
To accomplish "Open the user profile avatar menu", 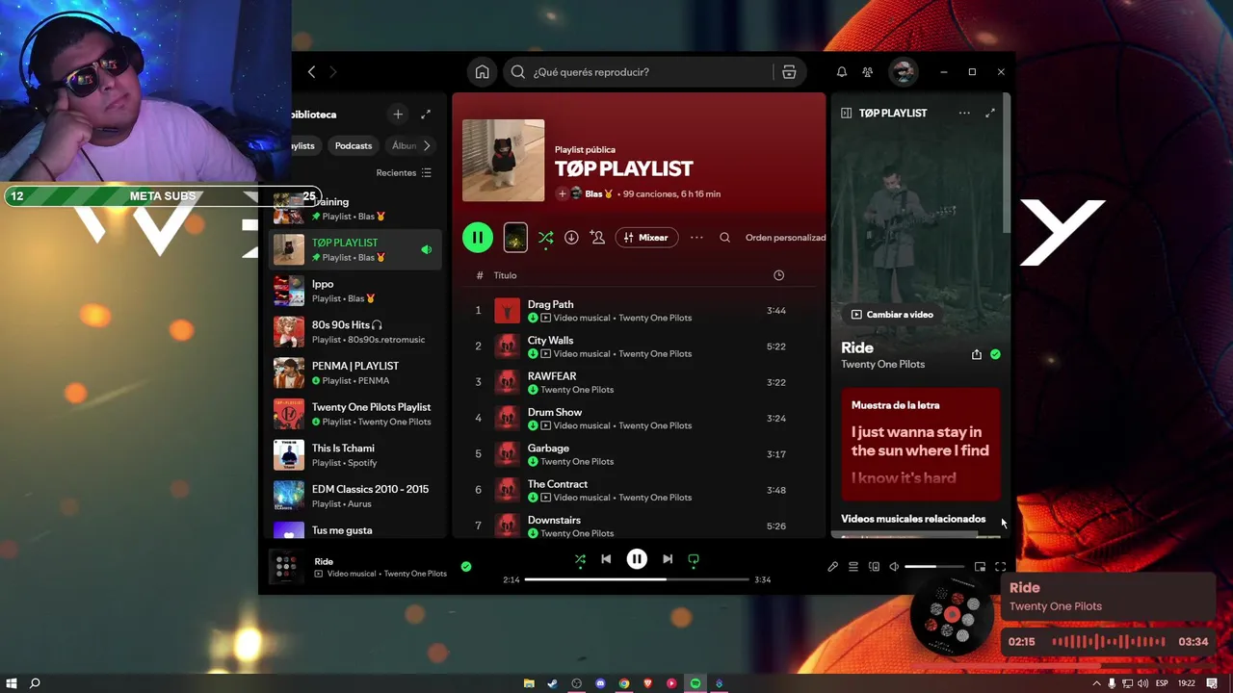I will coord(903,72).
